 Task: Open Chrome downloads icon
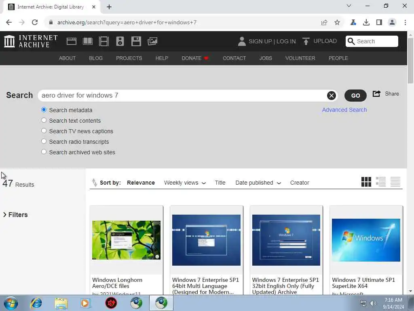366,23
